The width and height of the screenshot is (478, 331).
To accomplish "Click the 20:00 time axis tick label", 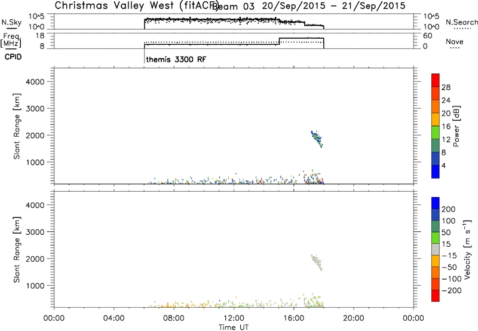I will coord(354,318).
